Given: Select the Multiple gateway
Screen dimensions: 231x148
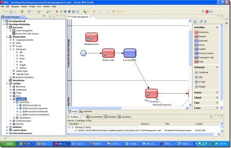Looking at the screenshot, I should pyautogui.click(x=200, y=86).
